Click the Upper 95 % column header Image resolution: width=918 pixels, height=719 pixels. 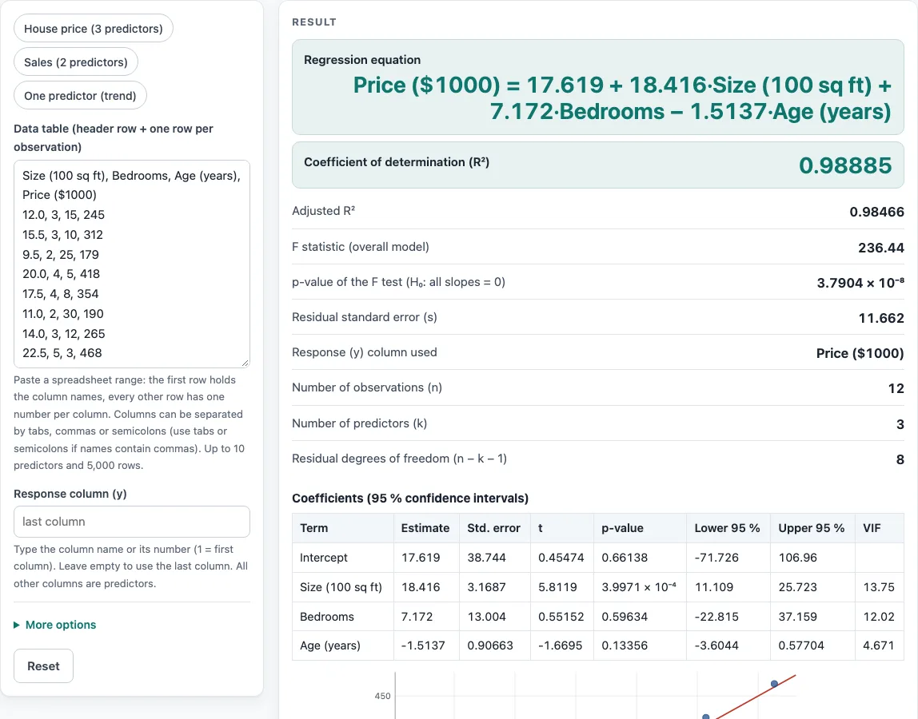[x=812, y=528]
